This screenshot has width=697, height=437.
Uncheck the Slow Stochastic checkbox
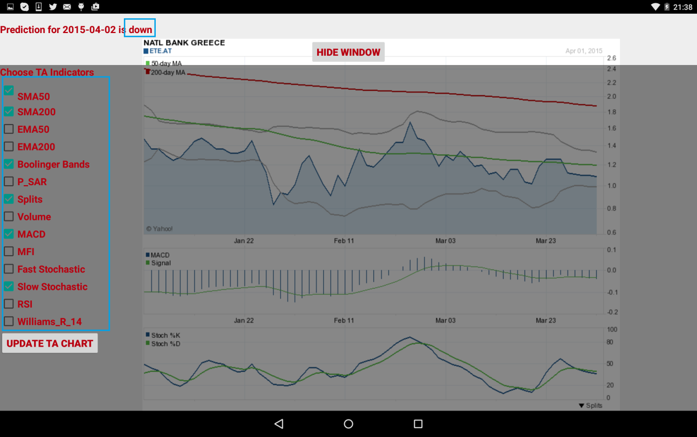9,287
